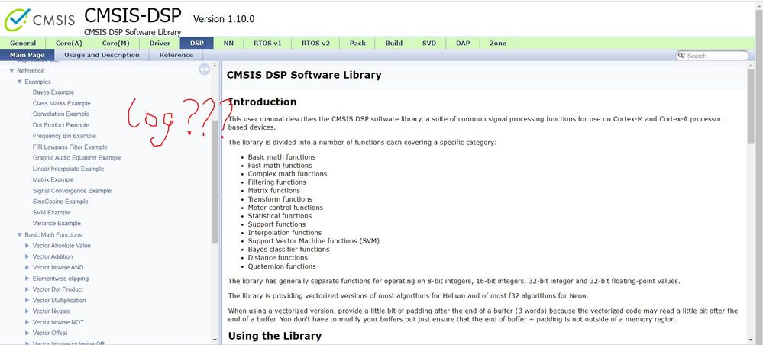This screenshot has height=345, width=763.
Task: Click the CMSIS logo
Action: [x=40, y=20]
